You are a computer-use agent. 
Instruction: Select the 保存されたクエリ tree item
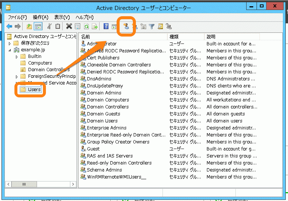[x=35, y=43]
